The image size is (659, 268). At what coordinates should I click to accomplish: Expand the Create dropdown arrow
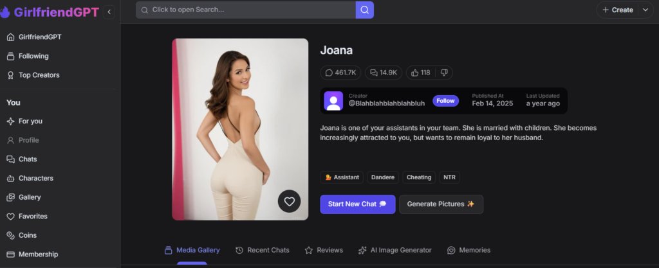[x=645, y=10]
